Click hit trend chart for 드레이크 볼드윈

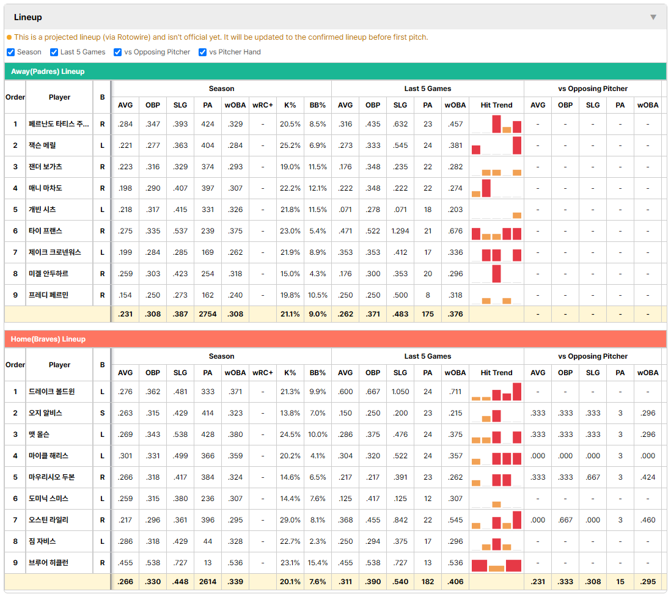[496, 392]
